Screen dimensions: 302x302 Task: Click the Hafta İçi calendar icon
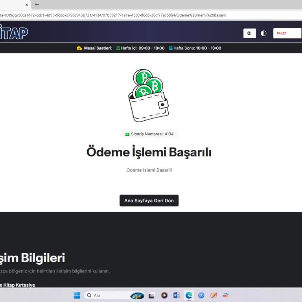[118, 48]
